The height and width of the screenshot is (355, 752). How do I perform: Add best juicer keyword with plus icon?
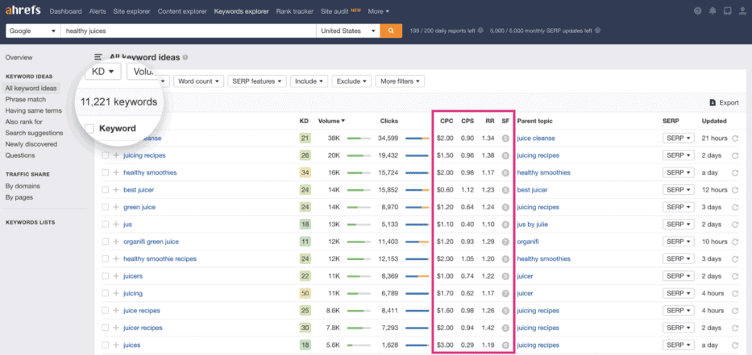(x=115, y=190)
